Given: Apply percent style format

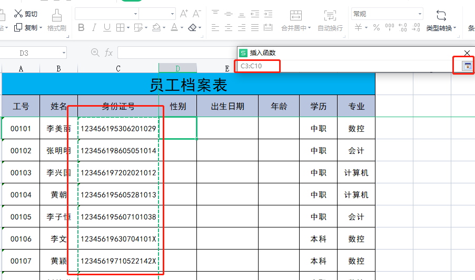Looking at the screenshot, I should click(x=376, y=27).
